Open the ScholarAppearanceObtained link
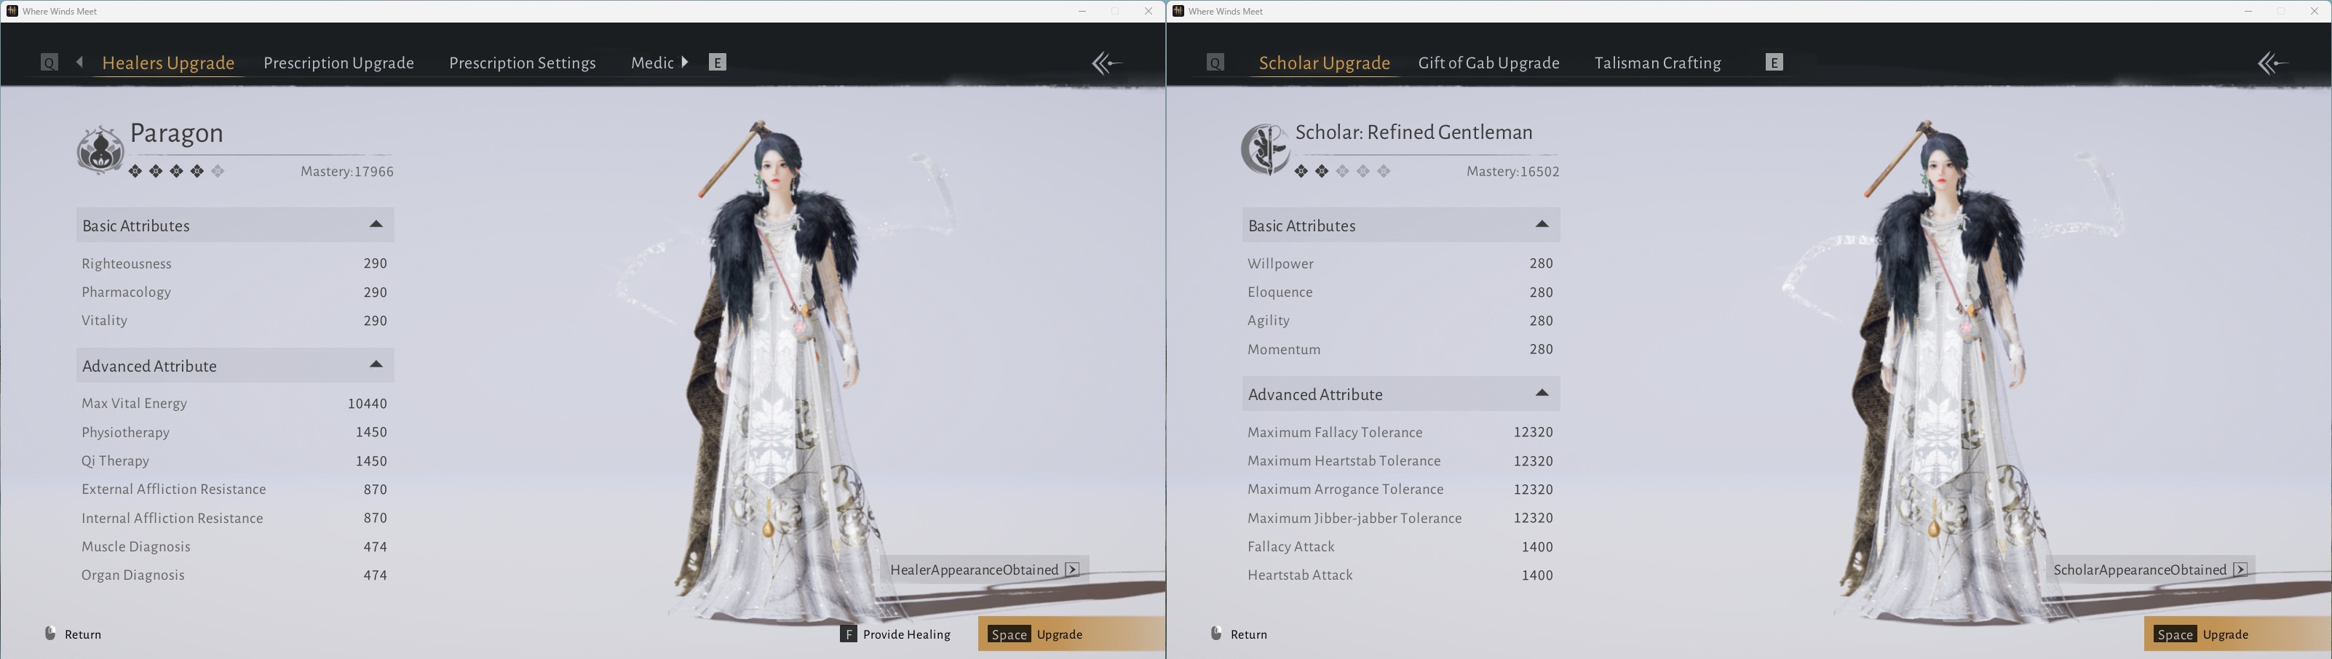The width and height of the screenshot is (2332, 659). (x=2151, y=570)
